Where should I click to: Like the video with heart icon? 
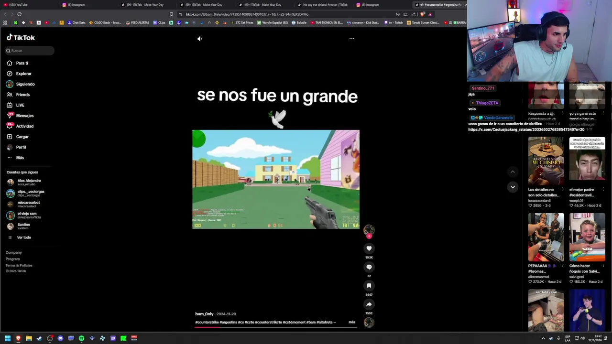pos(369,248)
